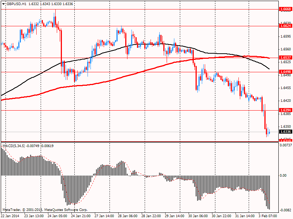Click the 1.6310 red price label
293x219 pixels.
click(x=285, y=141)
